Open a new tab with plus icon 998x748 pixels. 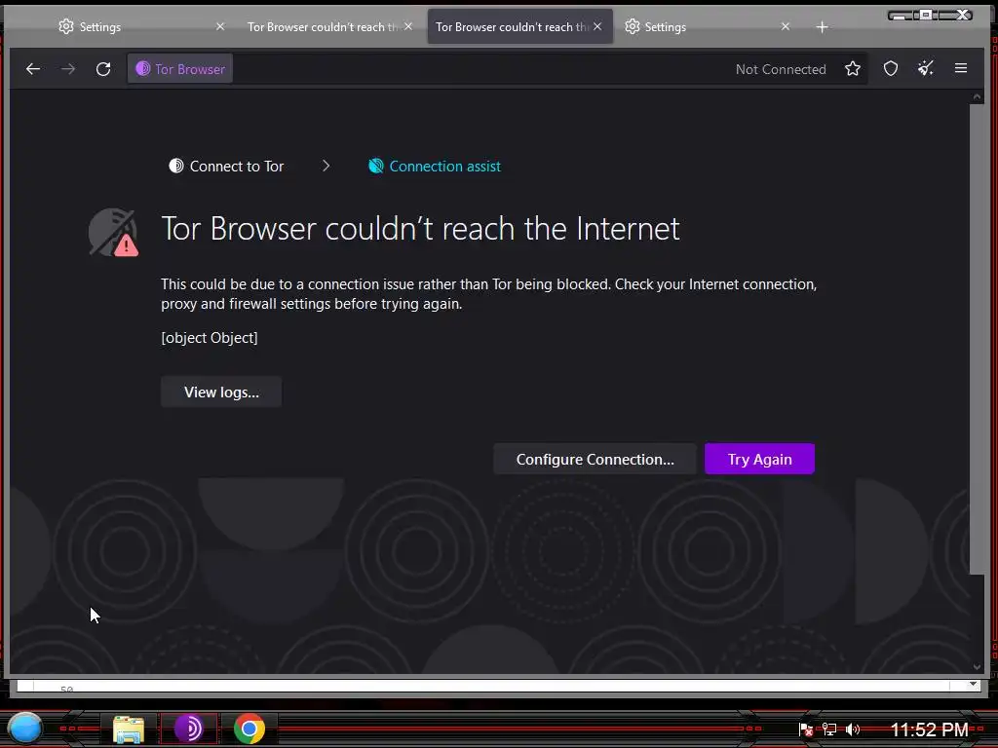click(822, 26)
